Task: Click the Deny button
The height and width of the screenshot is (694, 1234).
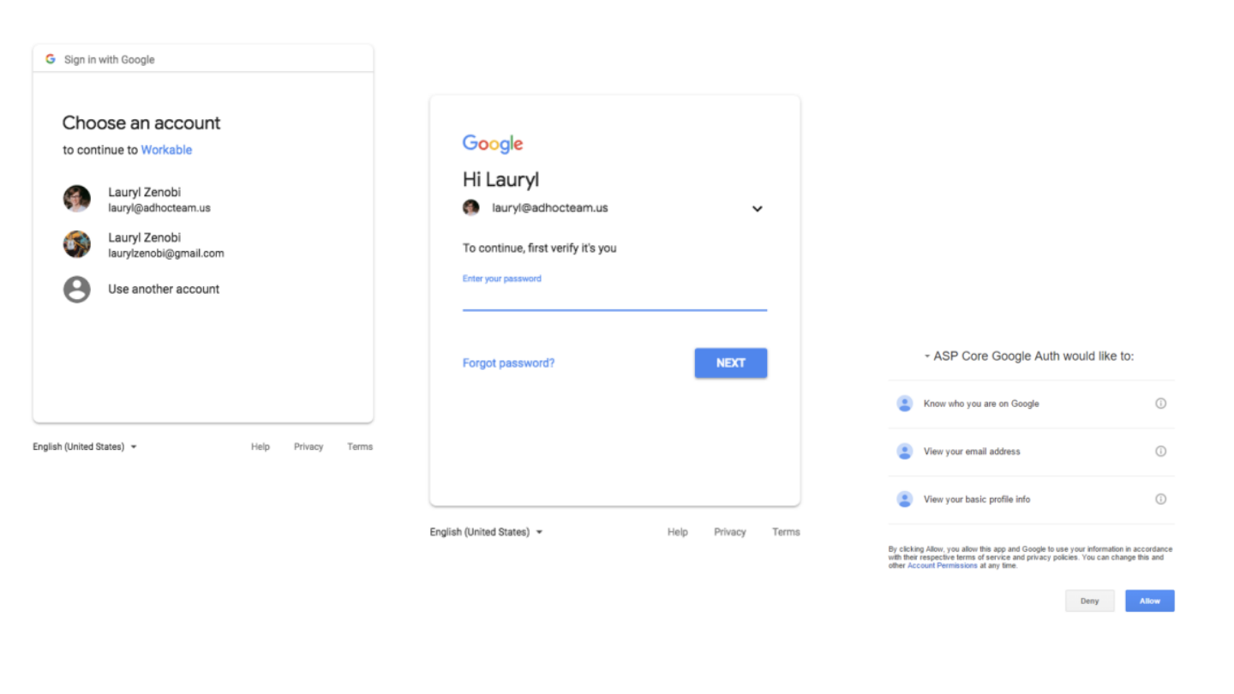Action: pyautogui.click(x=1090, y=601)
